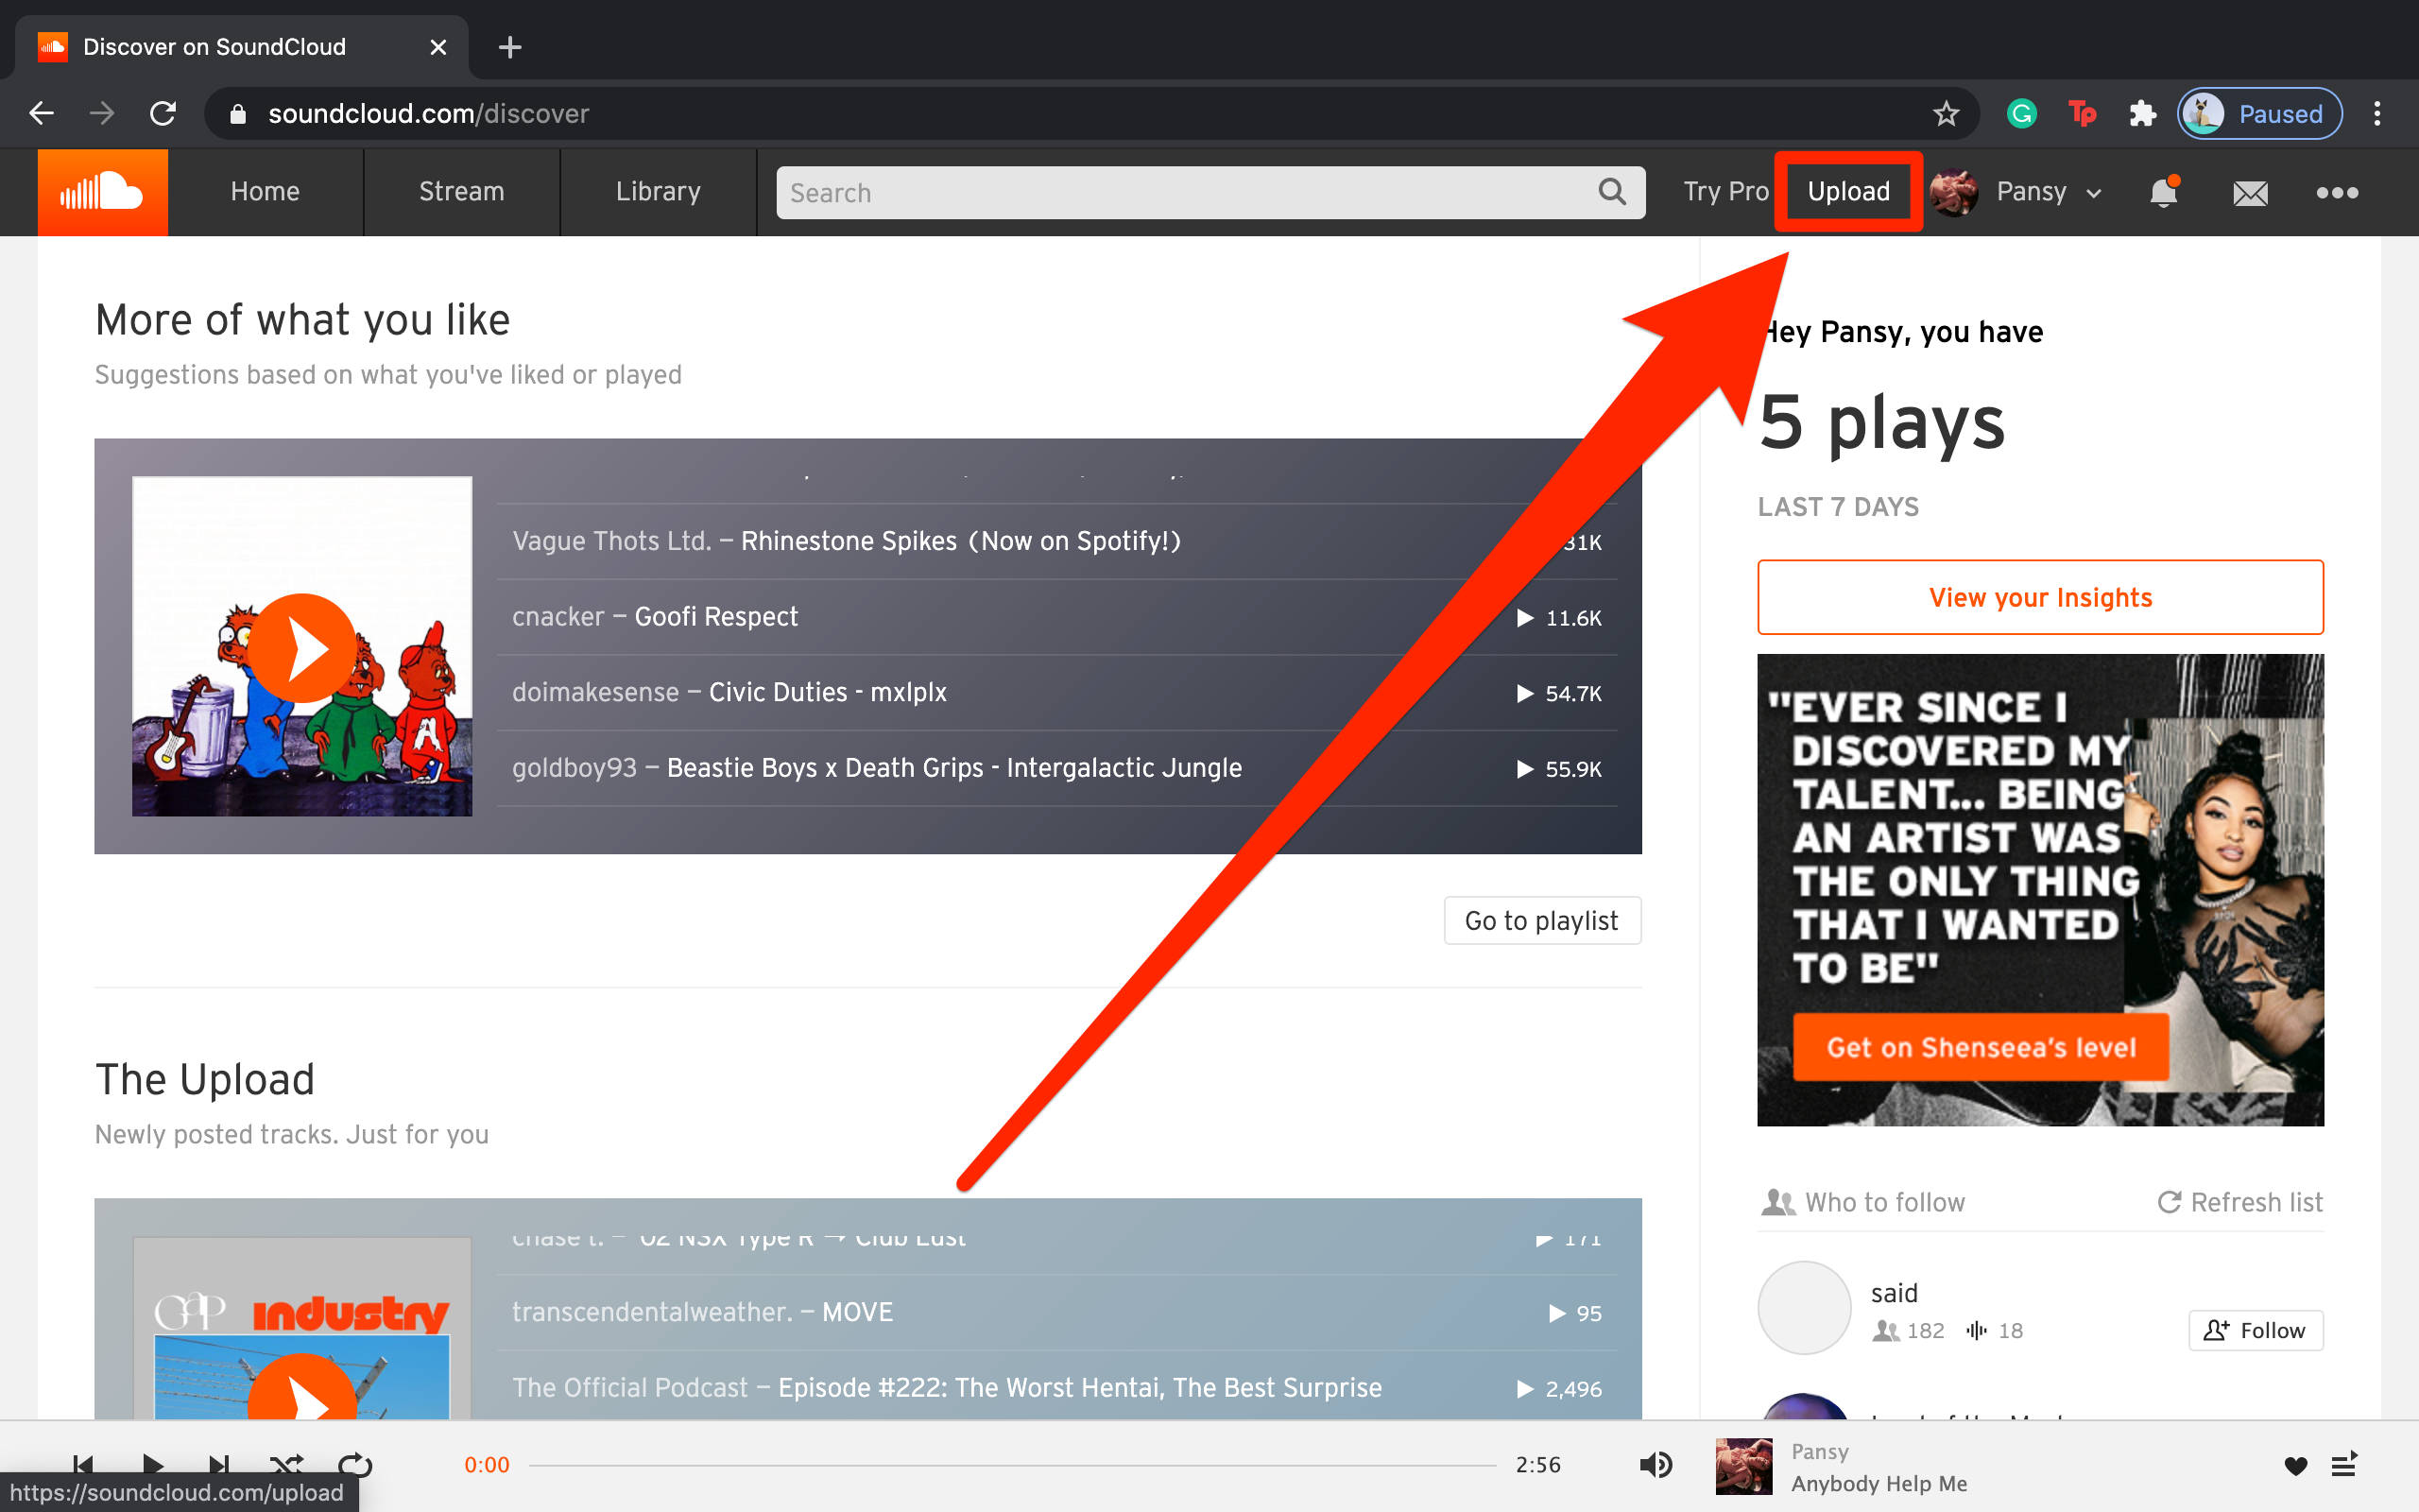Switch to the Stream section

pyautogui.click(x=461, y=192)
